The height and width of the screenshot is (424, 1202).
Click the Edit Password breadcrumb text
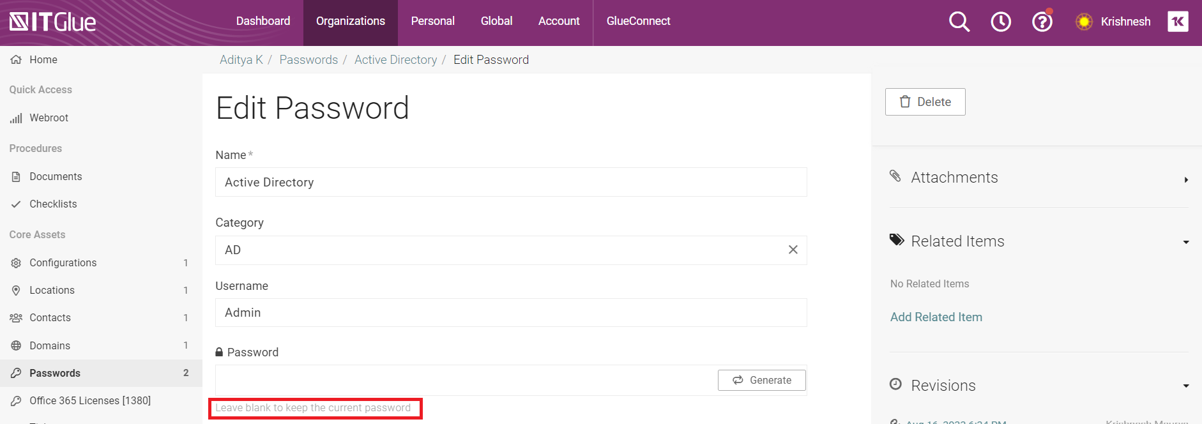491,60
